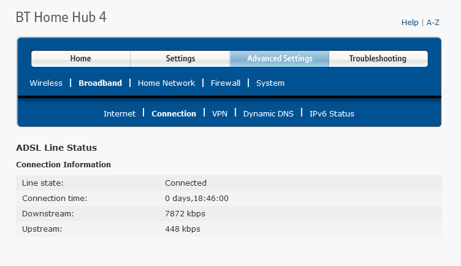Go to the Firewall section

point(226,83)
